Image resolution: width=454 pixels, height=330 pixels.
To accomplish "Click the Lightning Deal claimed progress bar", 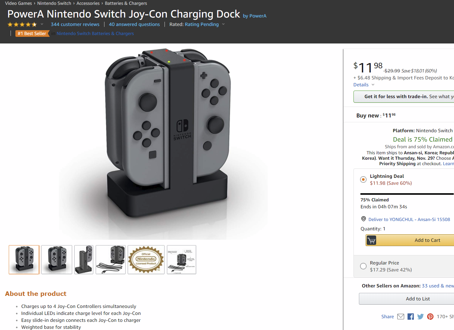I will click(407, 194).
